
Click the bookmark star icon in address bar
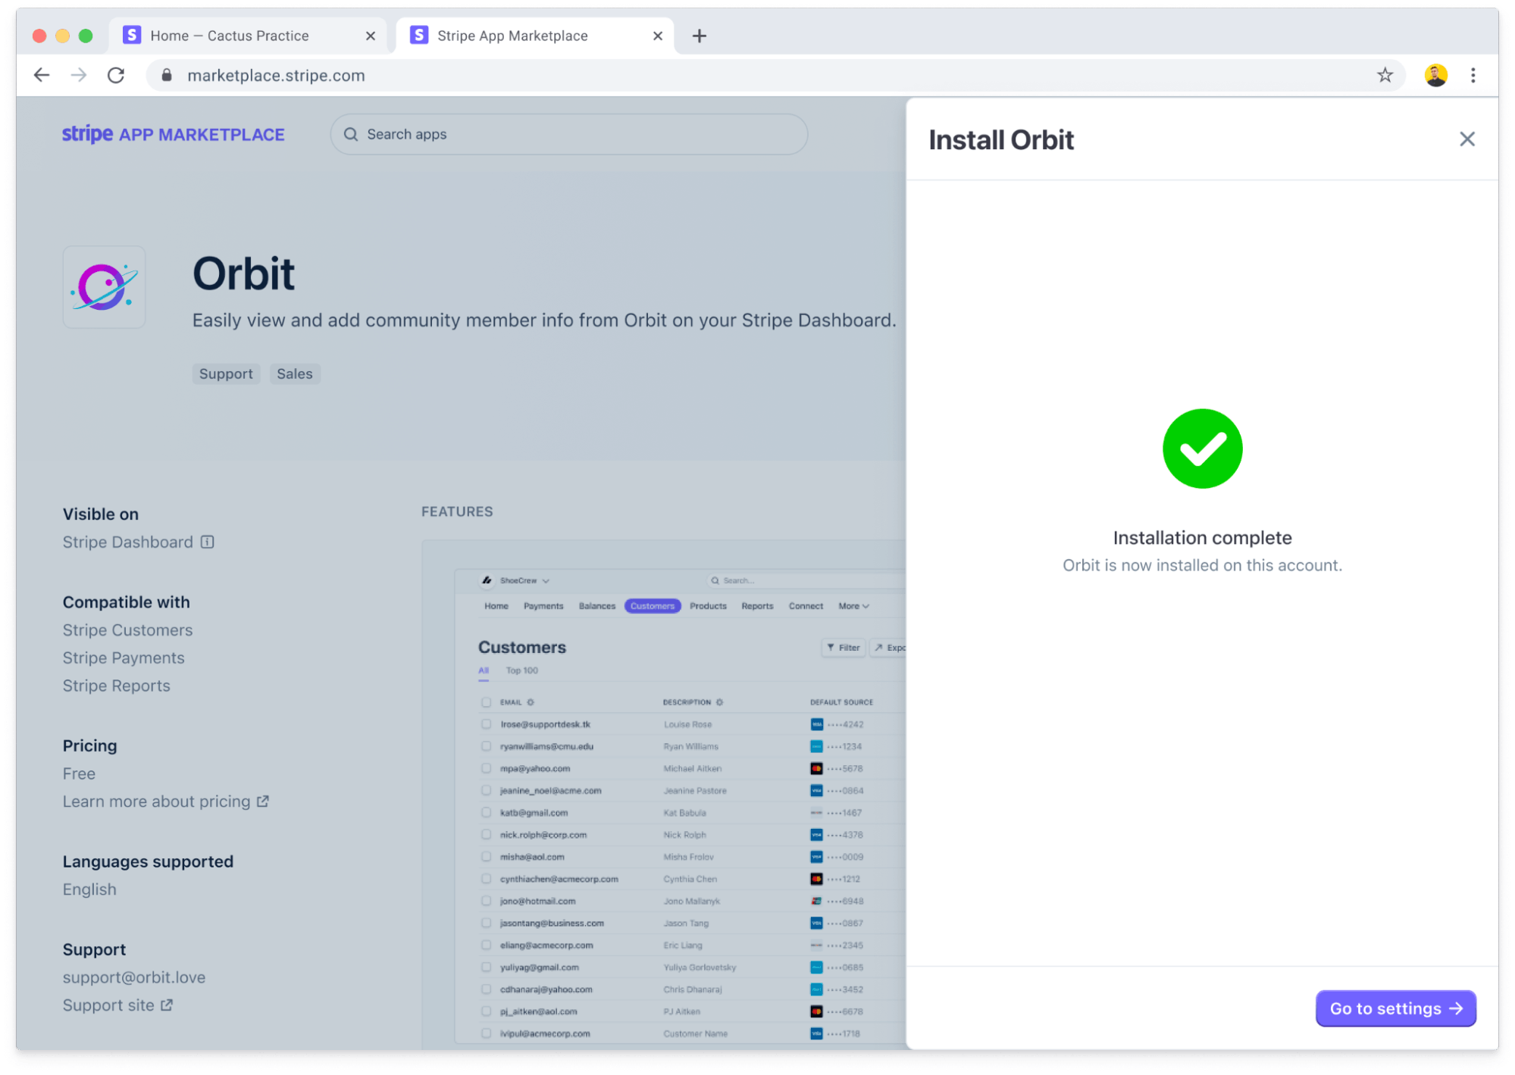click(1386, 74)
